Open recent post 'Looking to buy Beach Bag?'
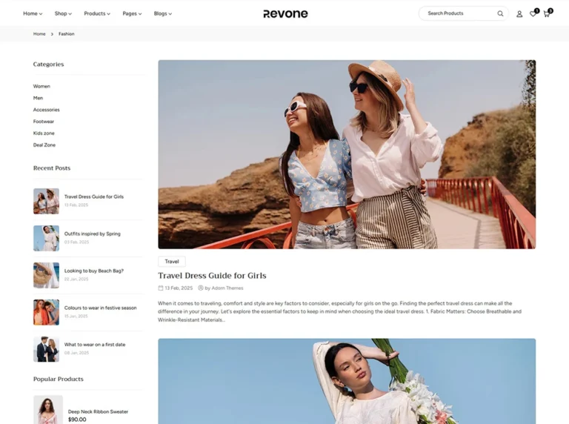Viewport: 569px width, 424px height. coord(94,271)
